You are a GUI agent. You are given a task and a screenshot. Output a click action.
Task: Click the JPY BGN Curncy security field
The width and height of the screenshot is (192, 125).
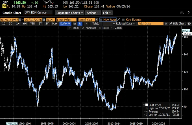point(38,13)
